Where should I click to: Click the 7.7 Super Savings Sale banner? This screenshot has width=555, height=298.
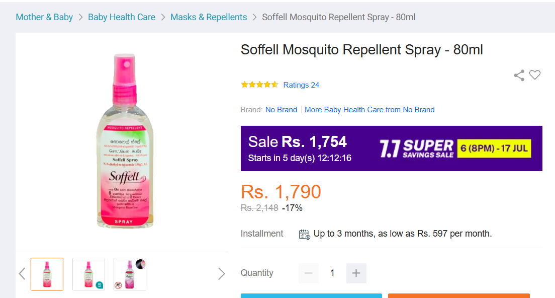coord(392,148)
